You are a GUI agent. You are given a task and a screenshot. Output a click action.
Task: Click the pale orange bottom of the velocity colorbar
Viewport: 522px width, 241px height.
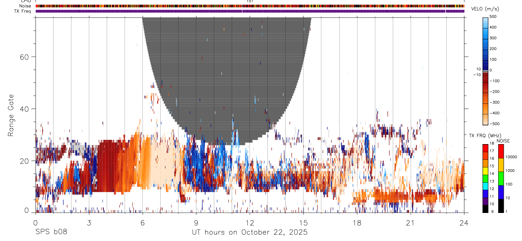click(485, 119)
